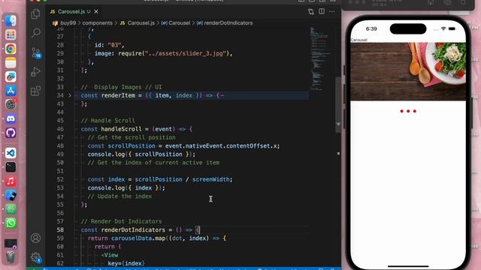The width and height of the screenshot is (481, 270).
Task: Click 'handleScroll' on line 46
Action: point(122,129)
